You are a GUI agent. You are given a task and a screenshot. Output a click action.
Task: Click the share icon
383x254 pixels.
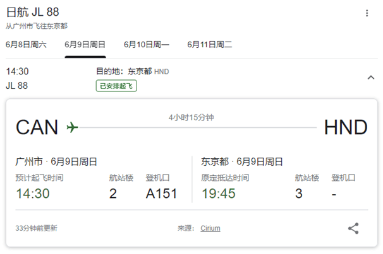point(353,228)
